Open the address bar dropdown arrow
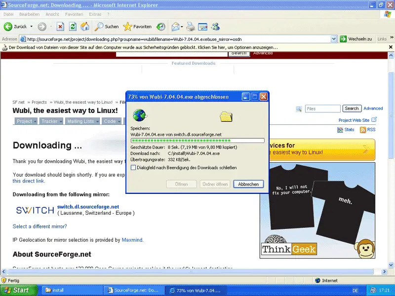Screen dimensions: 395x296 click(334, 39)
